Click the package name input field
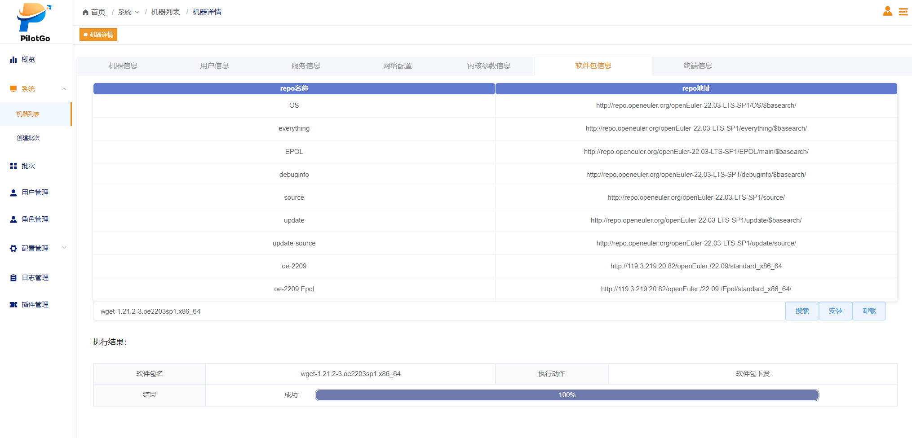The width and height of the screenshot is (912, 438). [438, 311]
